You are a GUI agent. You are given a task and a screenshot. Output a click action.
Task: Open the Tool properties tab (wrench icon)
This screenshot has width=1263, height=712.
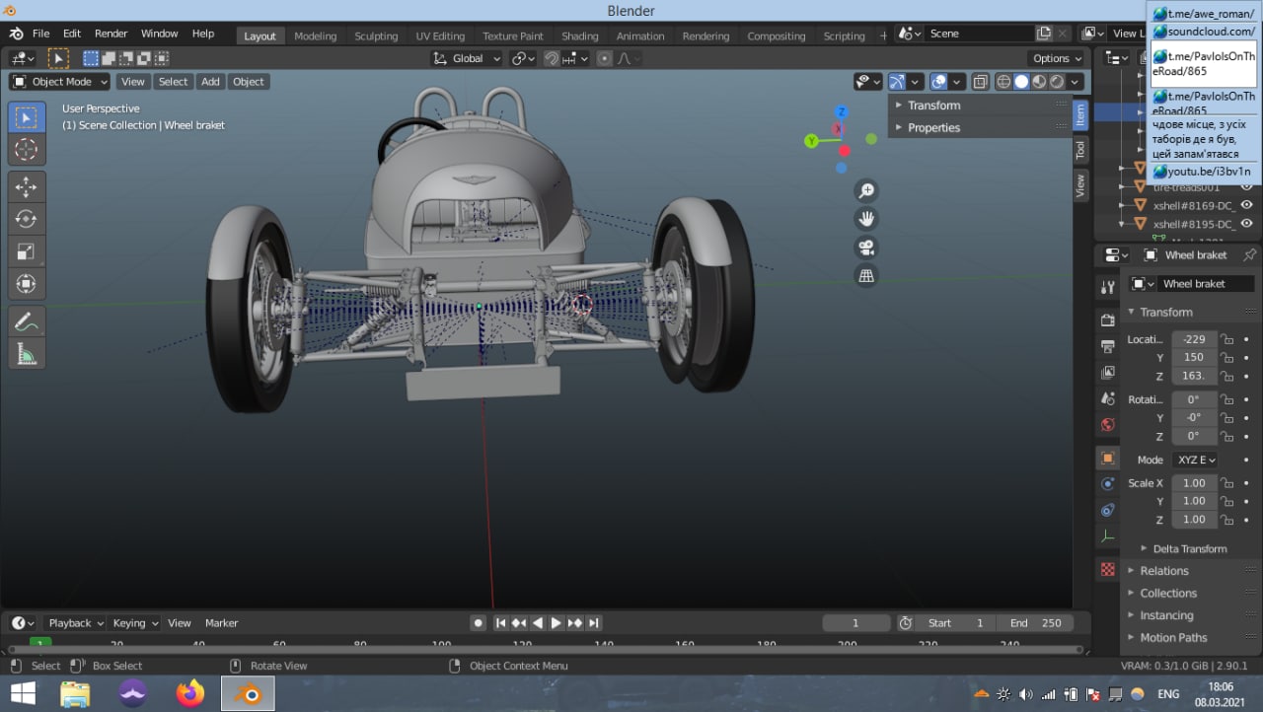1107,287
